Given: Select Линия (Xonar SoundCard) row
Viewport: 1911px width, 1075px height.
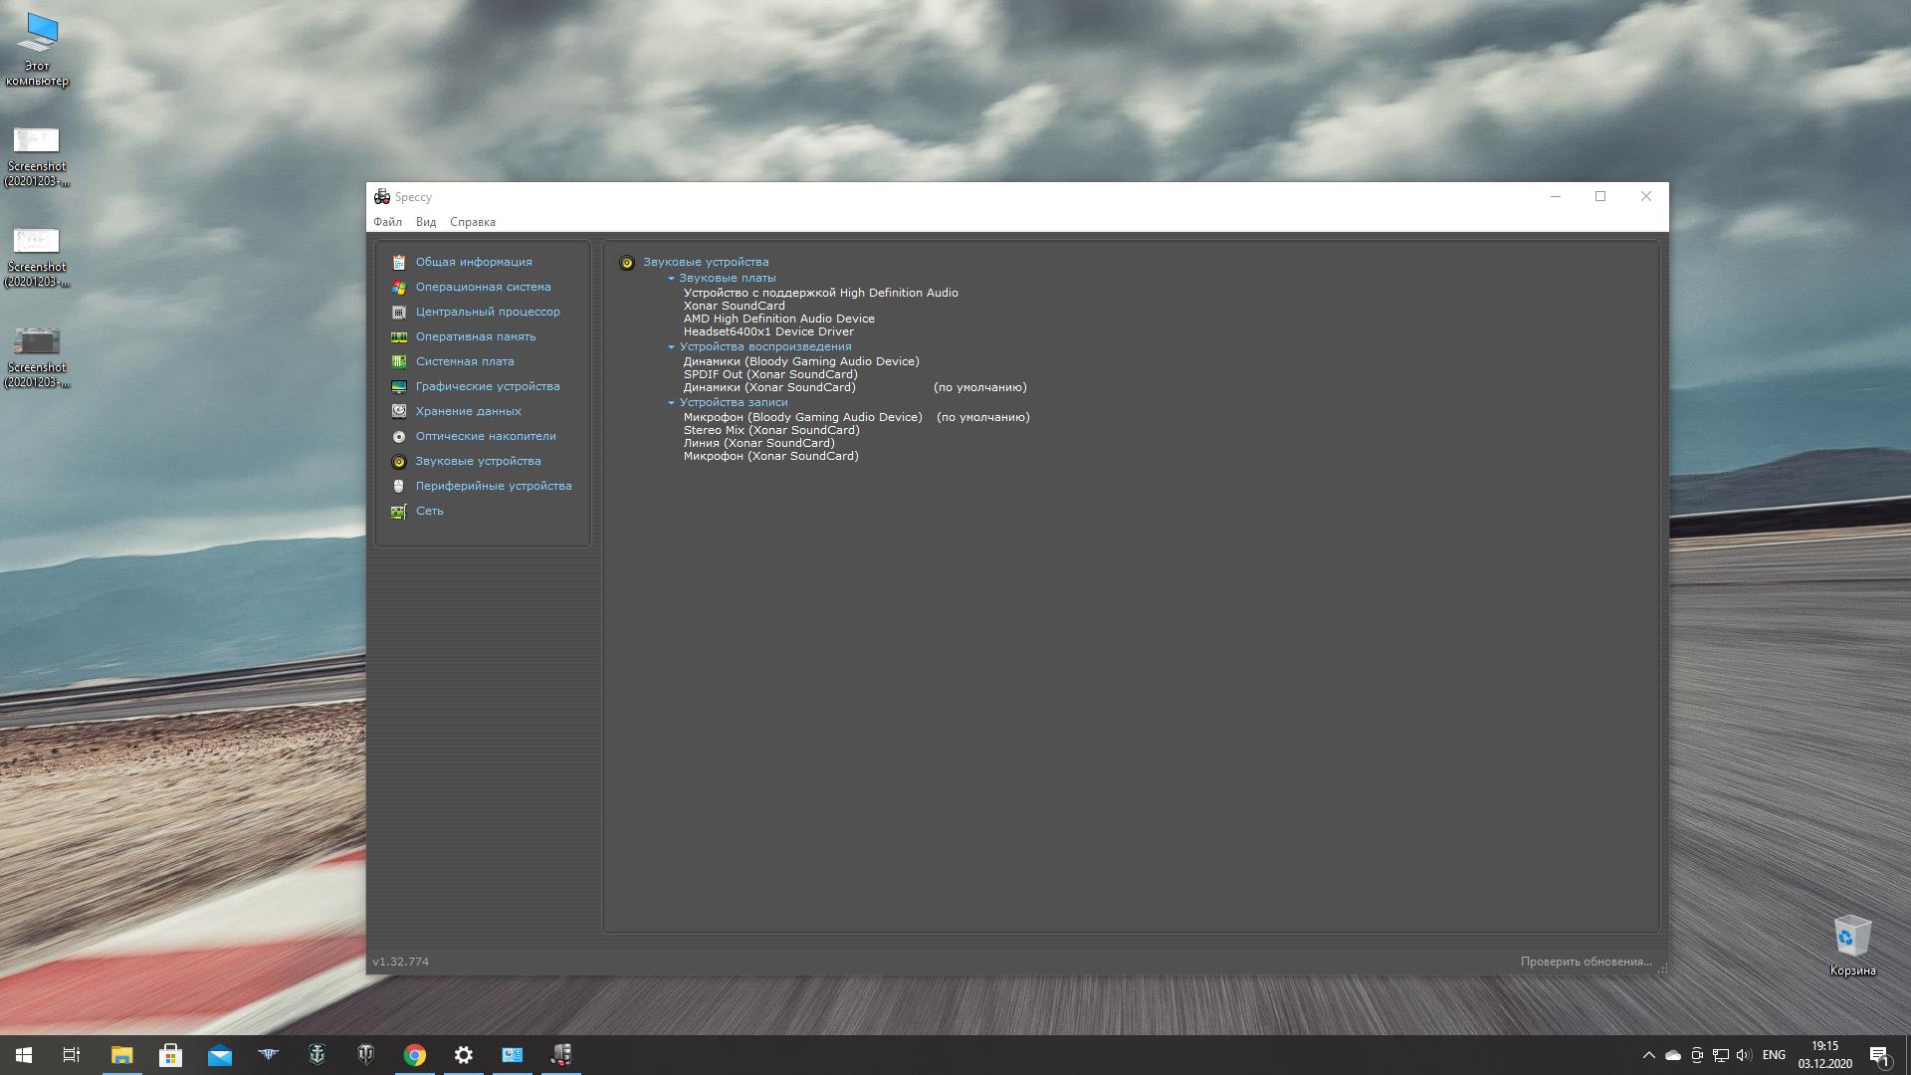Looking at the screenshot, I should point(758,443).
